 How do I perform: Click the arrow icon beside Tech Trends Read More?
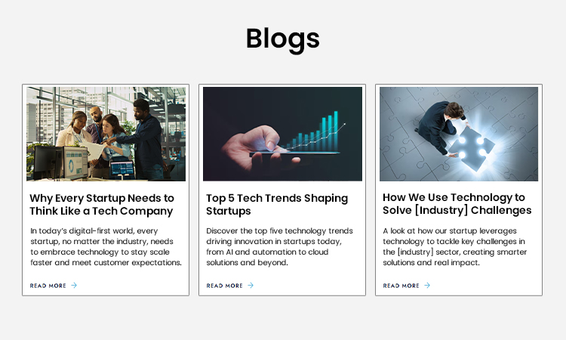[x=251, y=286]
